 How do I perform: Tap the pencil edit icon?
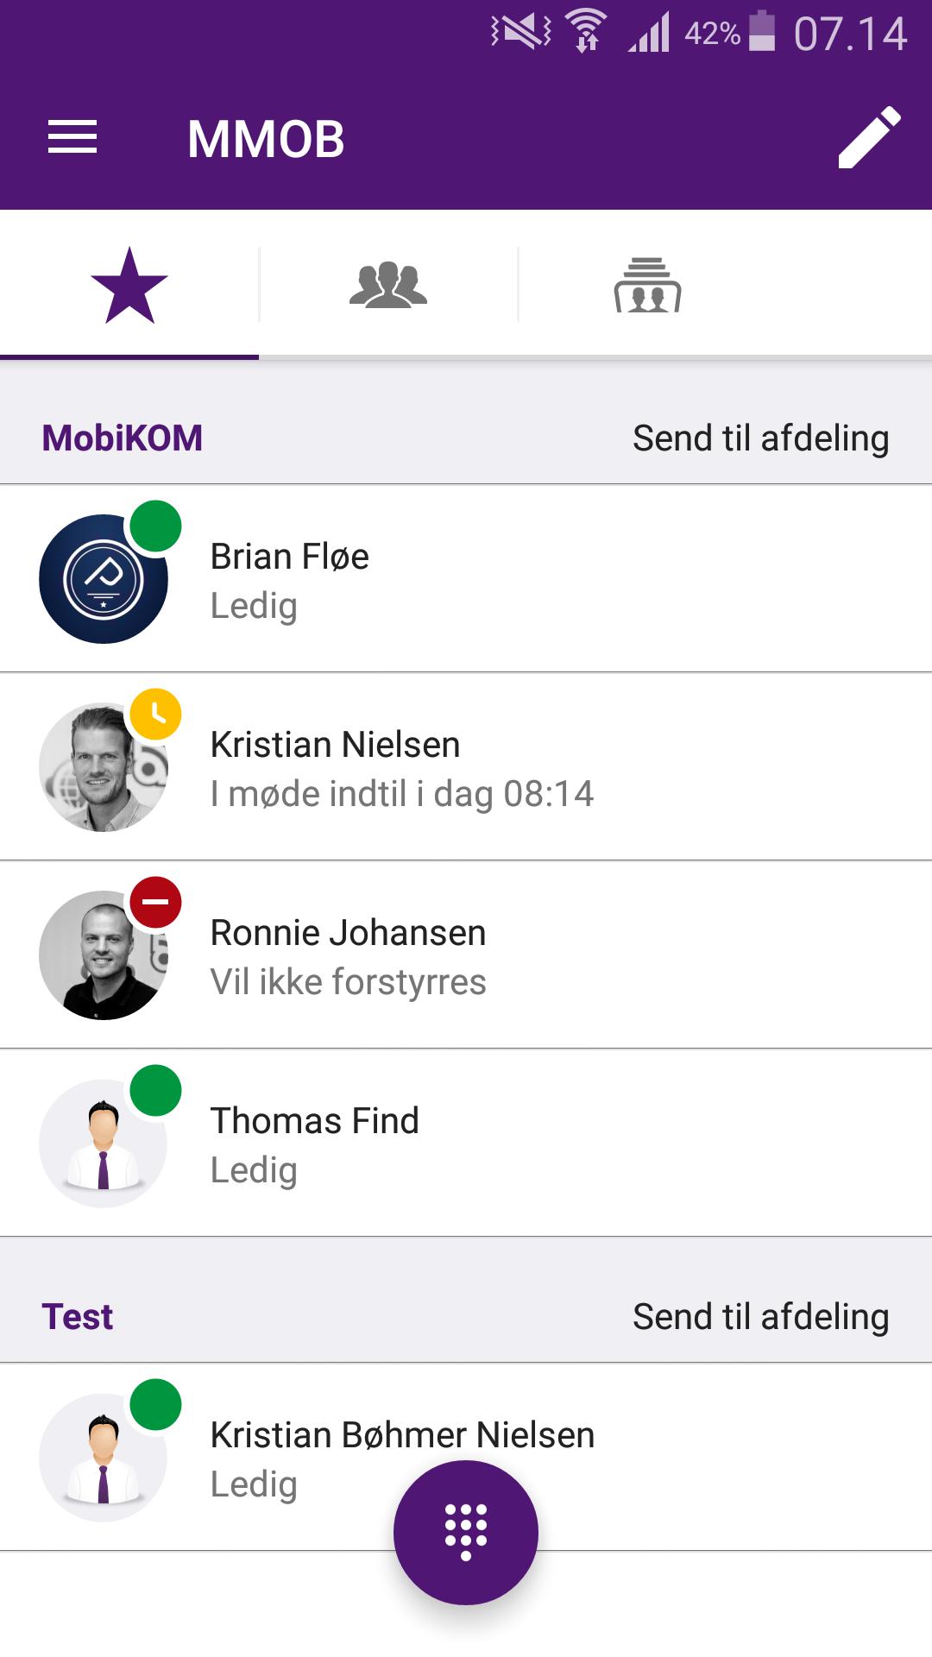(x=869, y=138)
